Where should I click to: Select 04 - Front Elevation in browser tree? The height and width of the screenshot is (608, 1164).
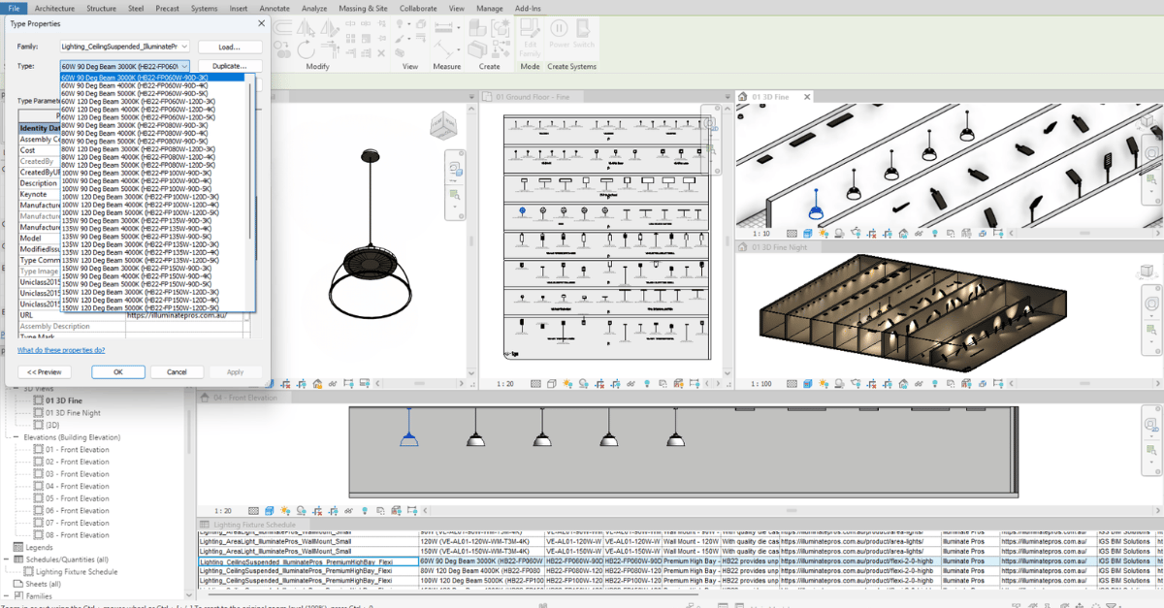(78, 487)
